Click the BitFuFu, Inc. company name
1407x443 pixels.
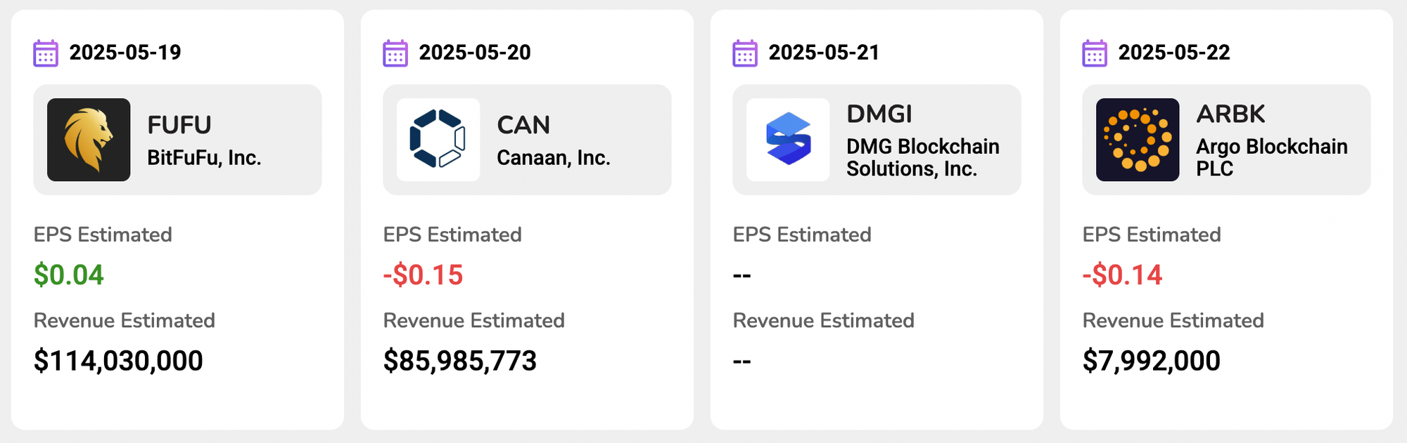click(x=204, y=158)
